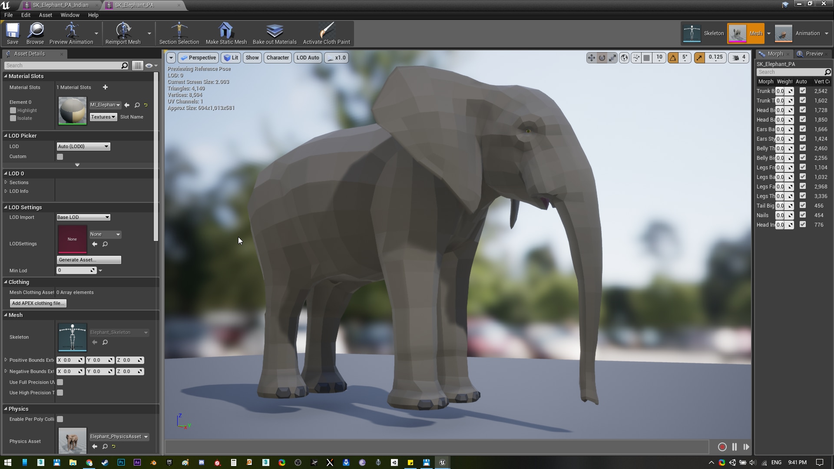
Task: Enable Use Full Precision UVs
Action: (60, 382)
